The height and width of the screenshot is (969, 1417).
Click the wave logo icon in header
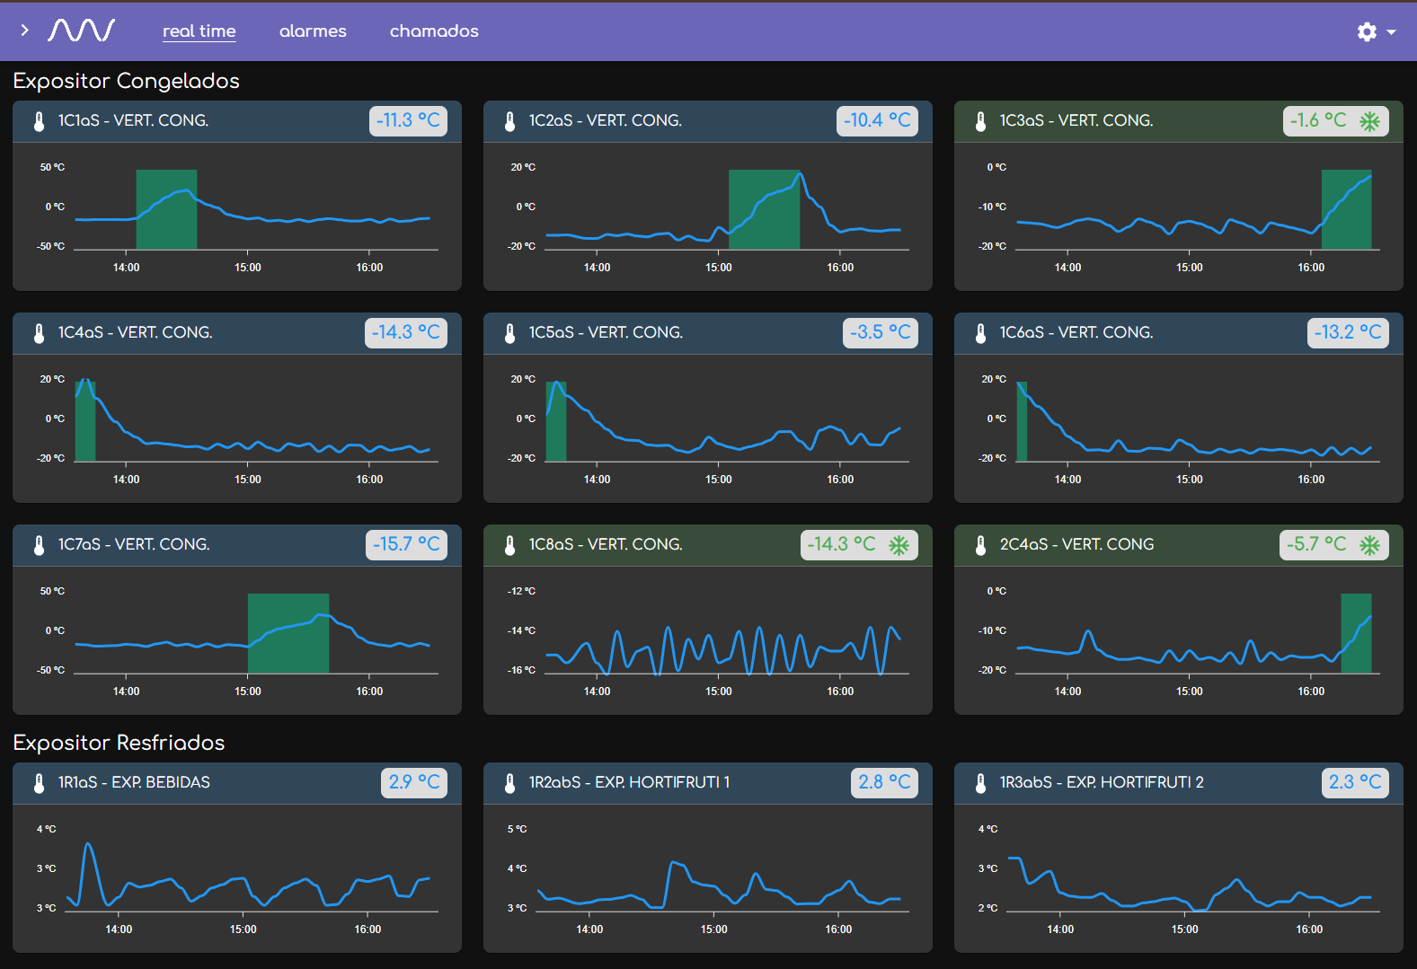[82, 31]
